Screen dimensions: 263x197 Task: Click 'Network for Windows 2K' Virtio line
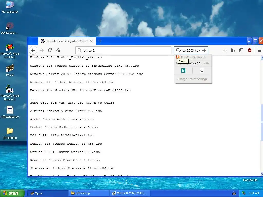pyautogui.click(x=80, y=90)
